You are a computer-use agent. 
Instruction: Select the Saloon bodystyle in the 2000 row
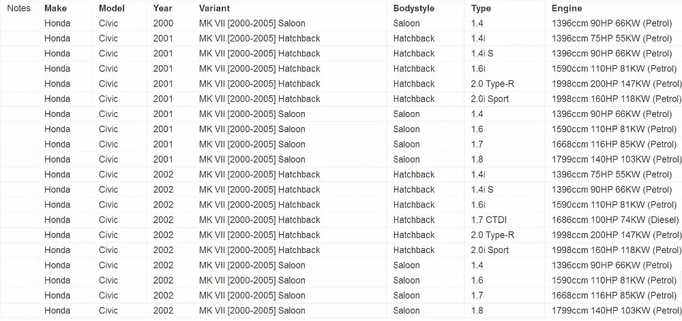(x=406, y=23)
